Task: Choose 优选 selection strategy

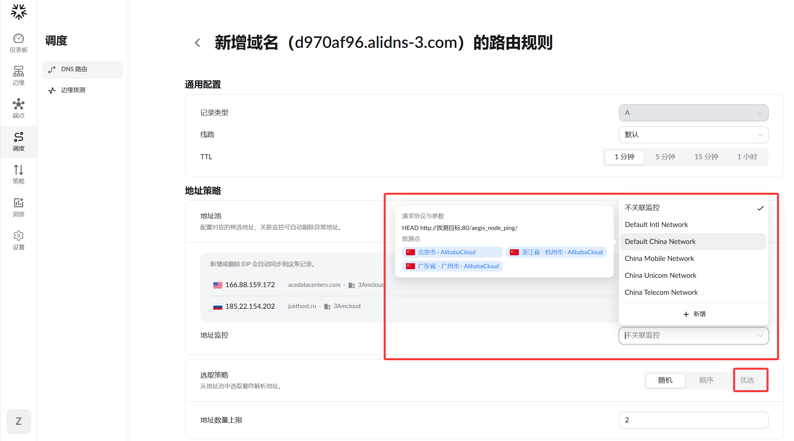Action: pyautogui.click(x=747, y=380)
